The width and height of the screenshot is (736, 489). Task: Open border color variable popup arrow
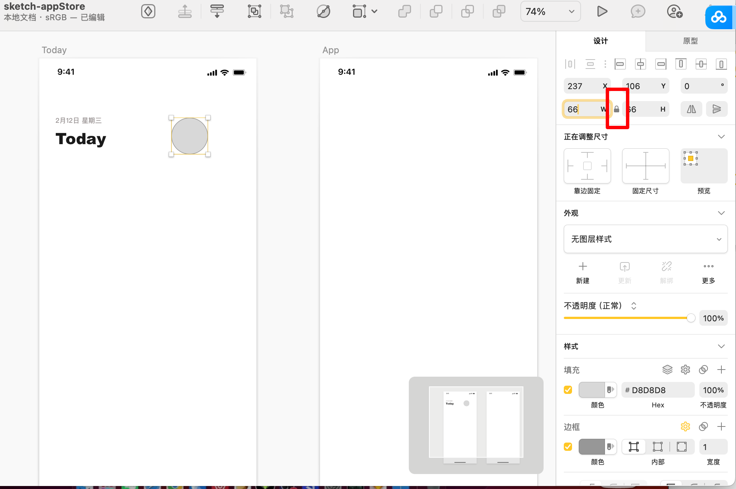[x=611, y=447]
